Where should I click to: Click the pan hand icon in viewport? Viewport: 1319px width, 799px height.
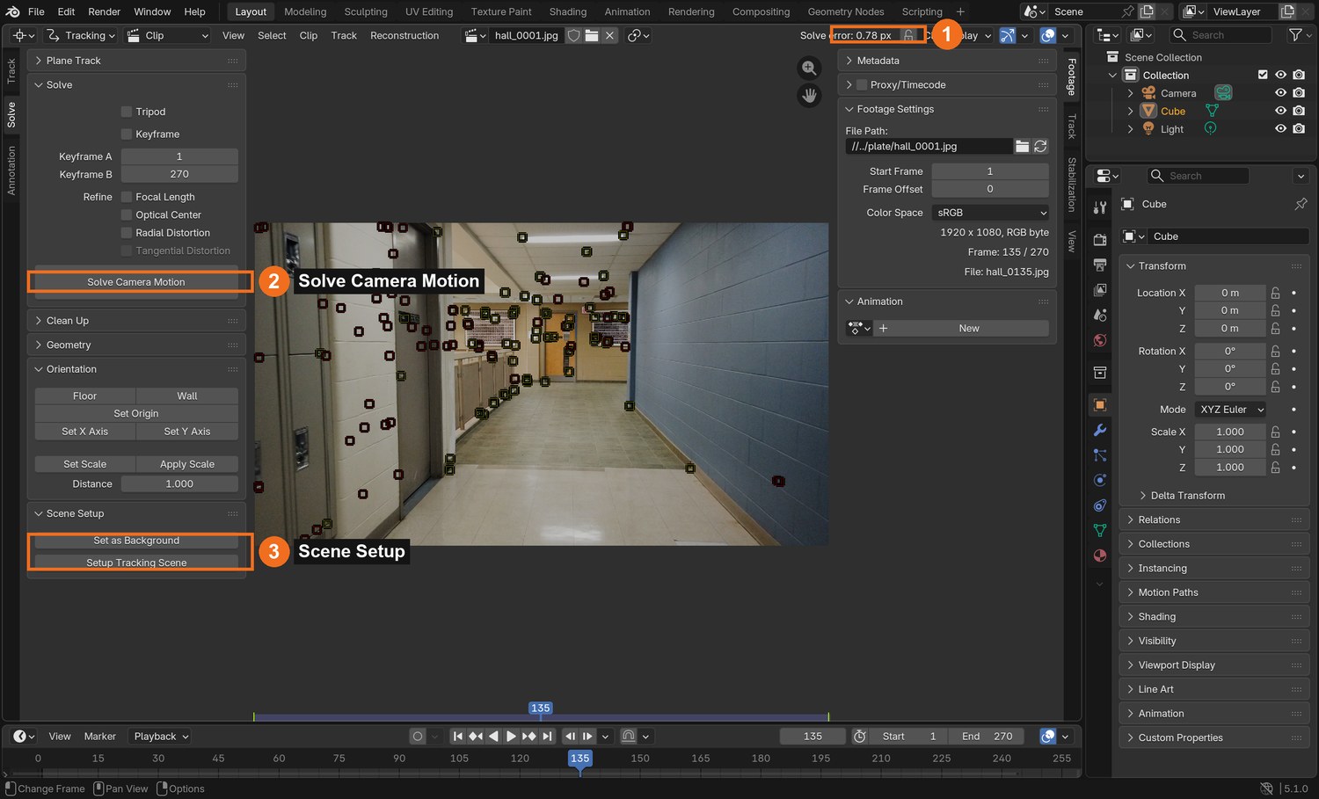click(809, 96)
